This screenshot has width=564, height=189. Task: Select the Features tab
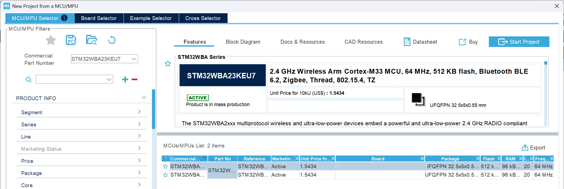coord(195,42)
